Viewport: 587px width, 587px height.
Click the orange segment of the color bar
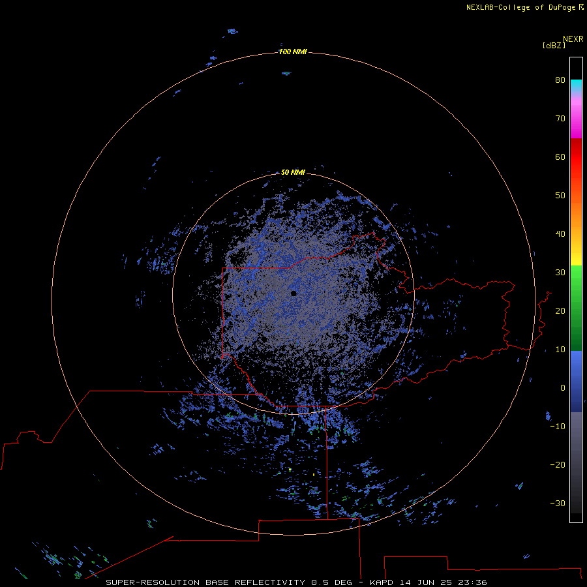coord(576,215)
